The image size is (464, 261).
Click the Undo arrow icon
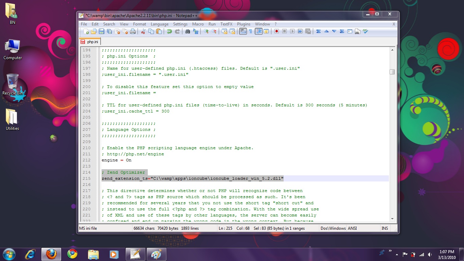click(x=169, y=31)
